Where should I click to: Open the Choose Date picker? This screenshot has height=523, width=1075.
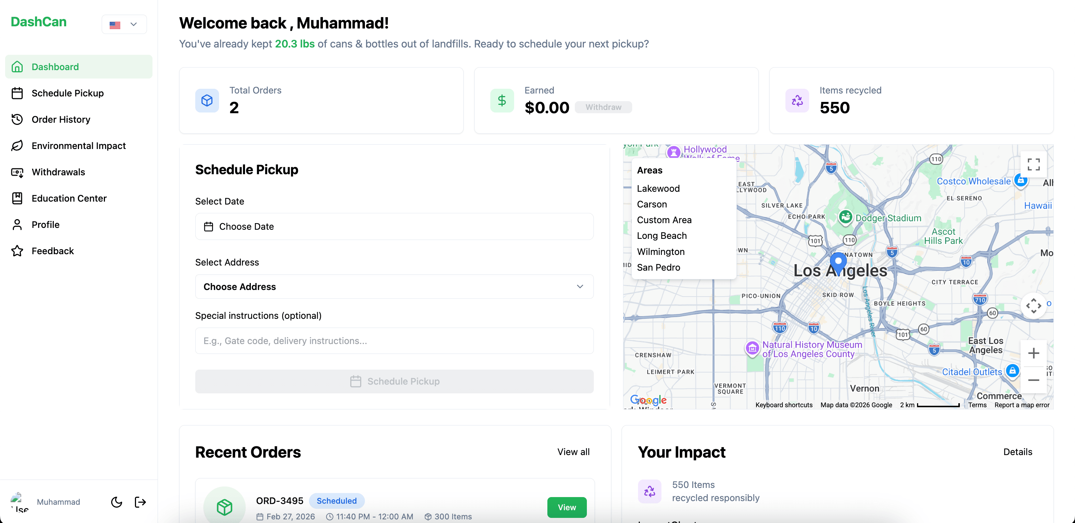point(394,226)
